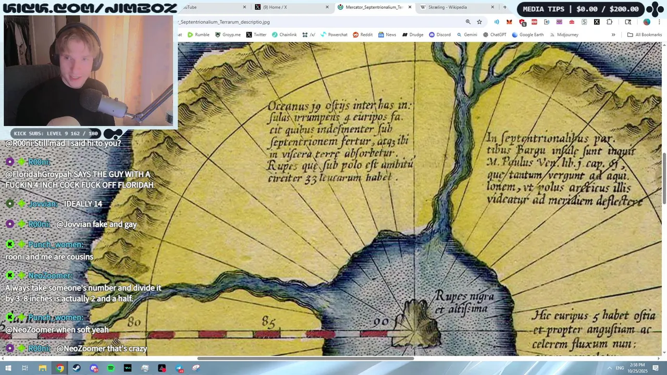Close the Skræling - Wikipedia tab
This screenshot has height=375, width=667.
(x=492, y=7)
